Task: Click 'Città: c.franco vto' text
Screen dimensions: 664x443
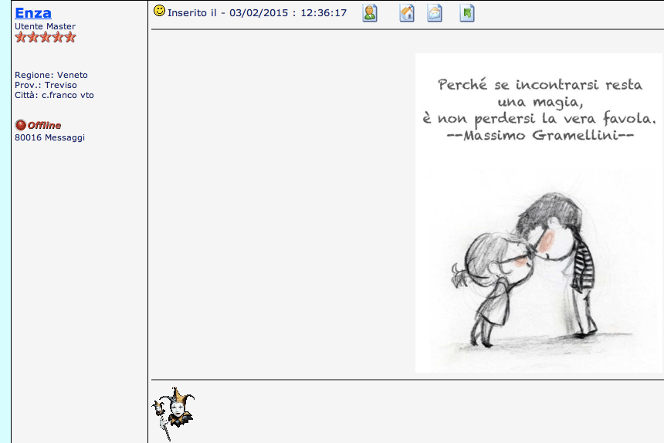Action: (x=54, y=95)
